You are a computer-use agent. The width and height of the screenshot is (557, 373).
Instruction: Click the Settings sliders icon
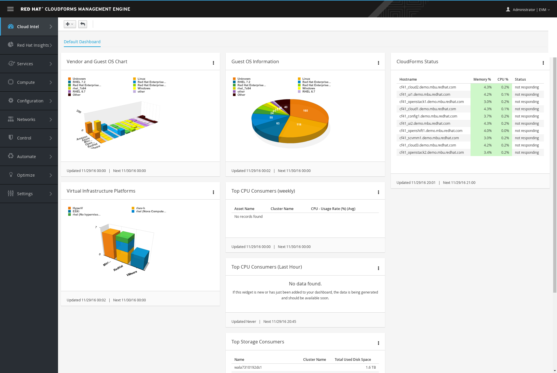tap(11, 193)
